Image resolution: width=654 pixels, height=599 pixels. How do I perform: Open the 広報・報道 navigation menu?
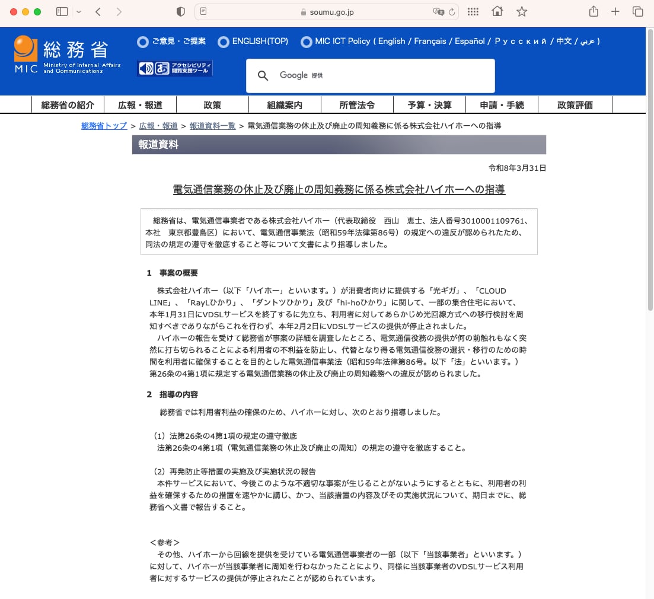tap(140, 105)
